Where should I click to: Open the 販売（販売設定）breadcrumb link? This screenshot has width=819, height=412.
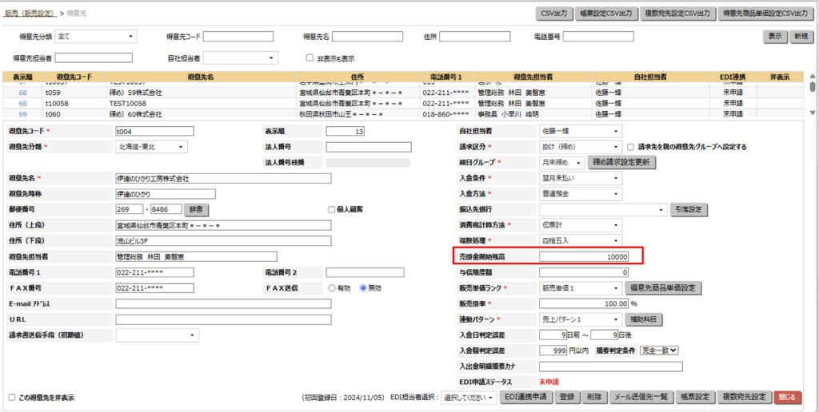pos(30,14)
